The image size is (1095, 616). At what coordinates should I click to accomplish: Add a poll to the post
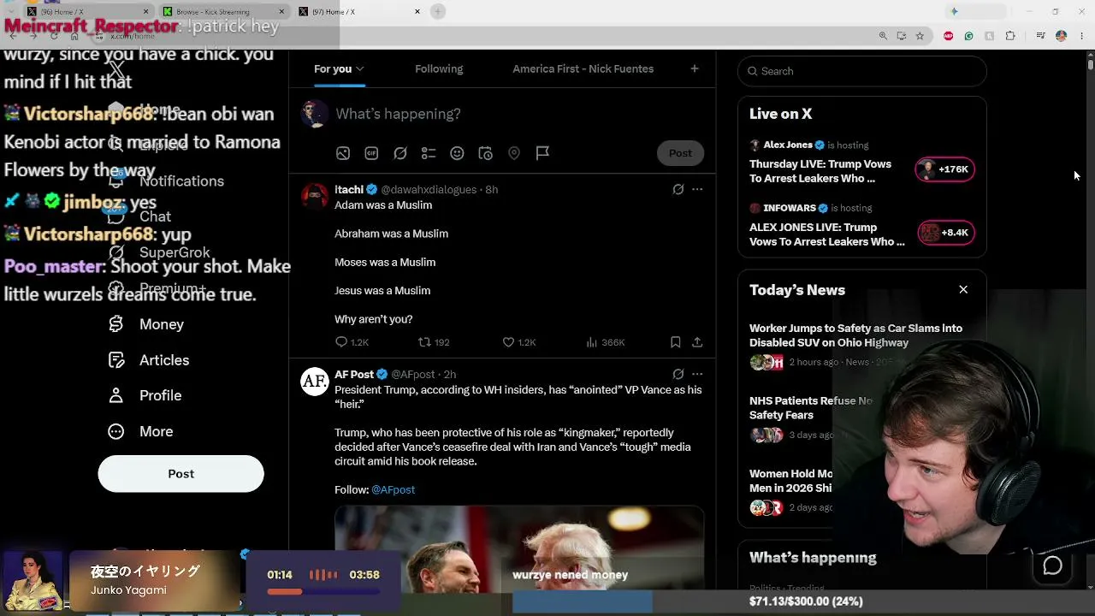point(429,153)
